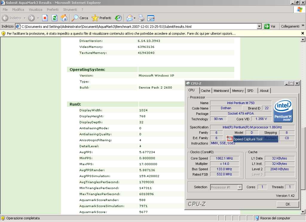Open the ? help menu

pyautogui.click(x=82, y=10)
